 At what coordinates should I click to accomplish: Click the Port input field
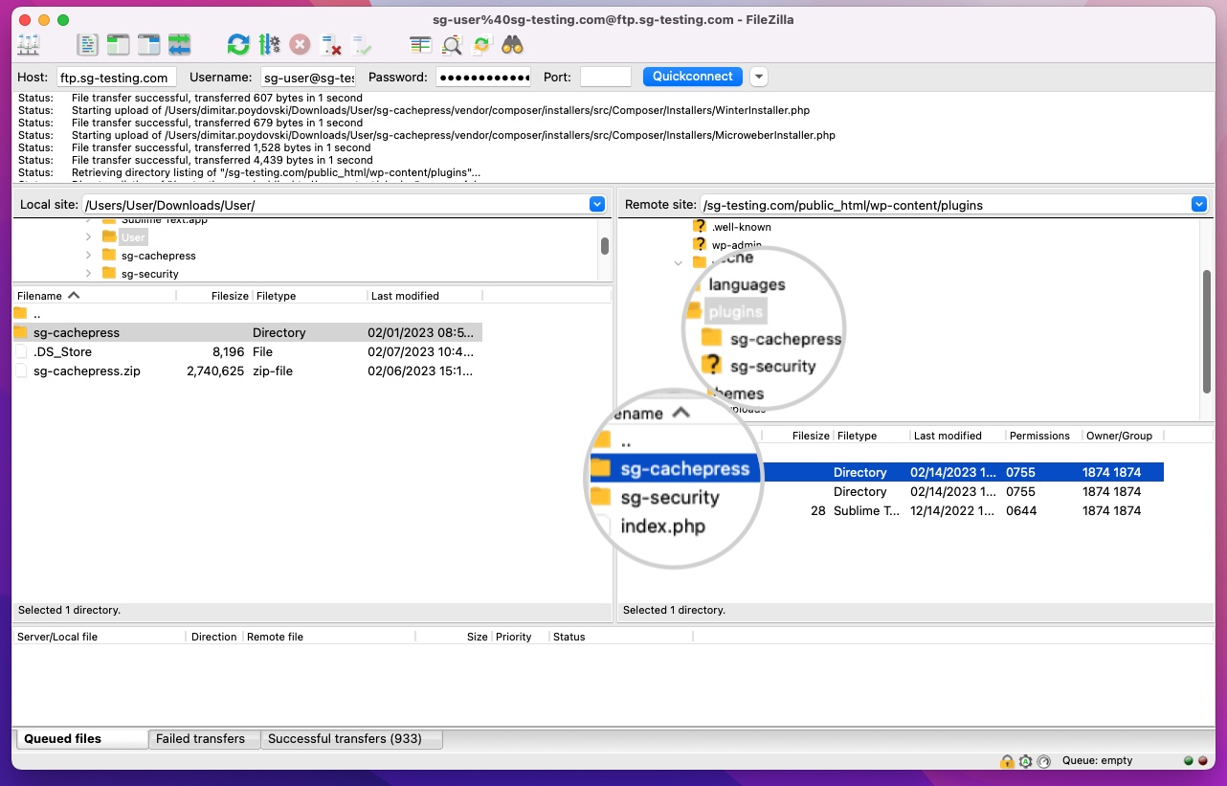tap(606, 78)
